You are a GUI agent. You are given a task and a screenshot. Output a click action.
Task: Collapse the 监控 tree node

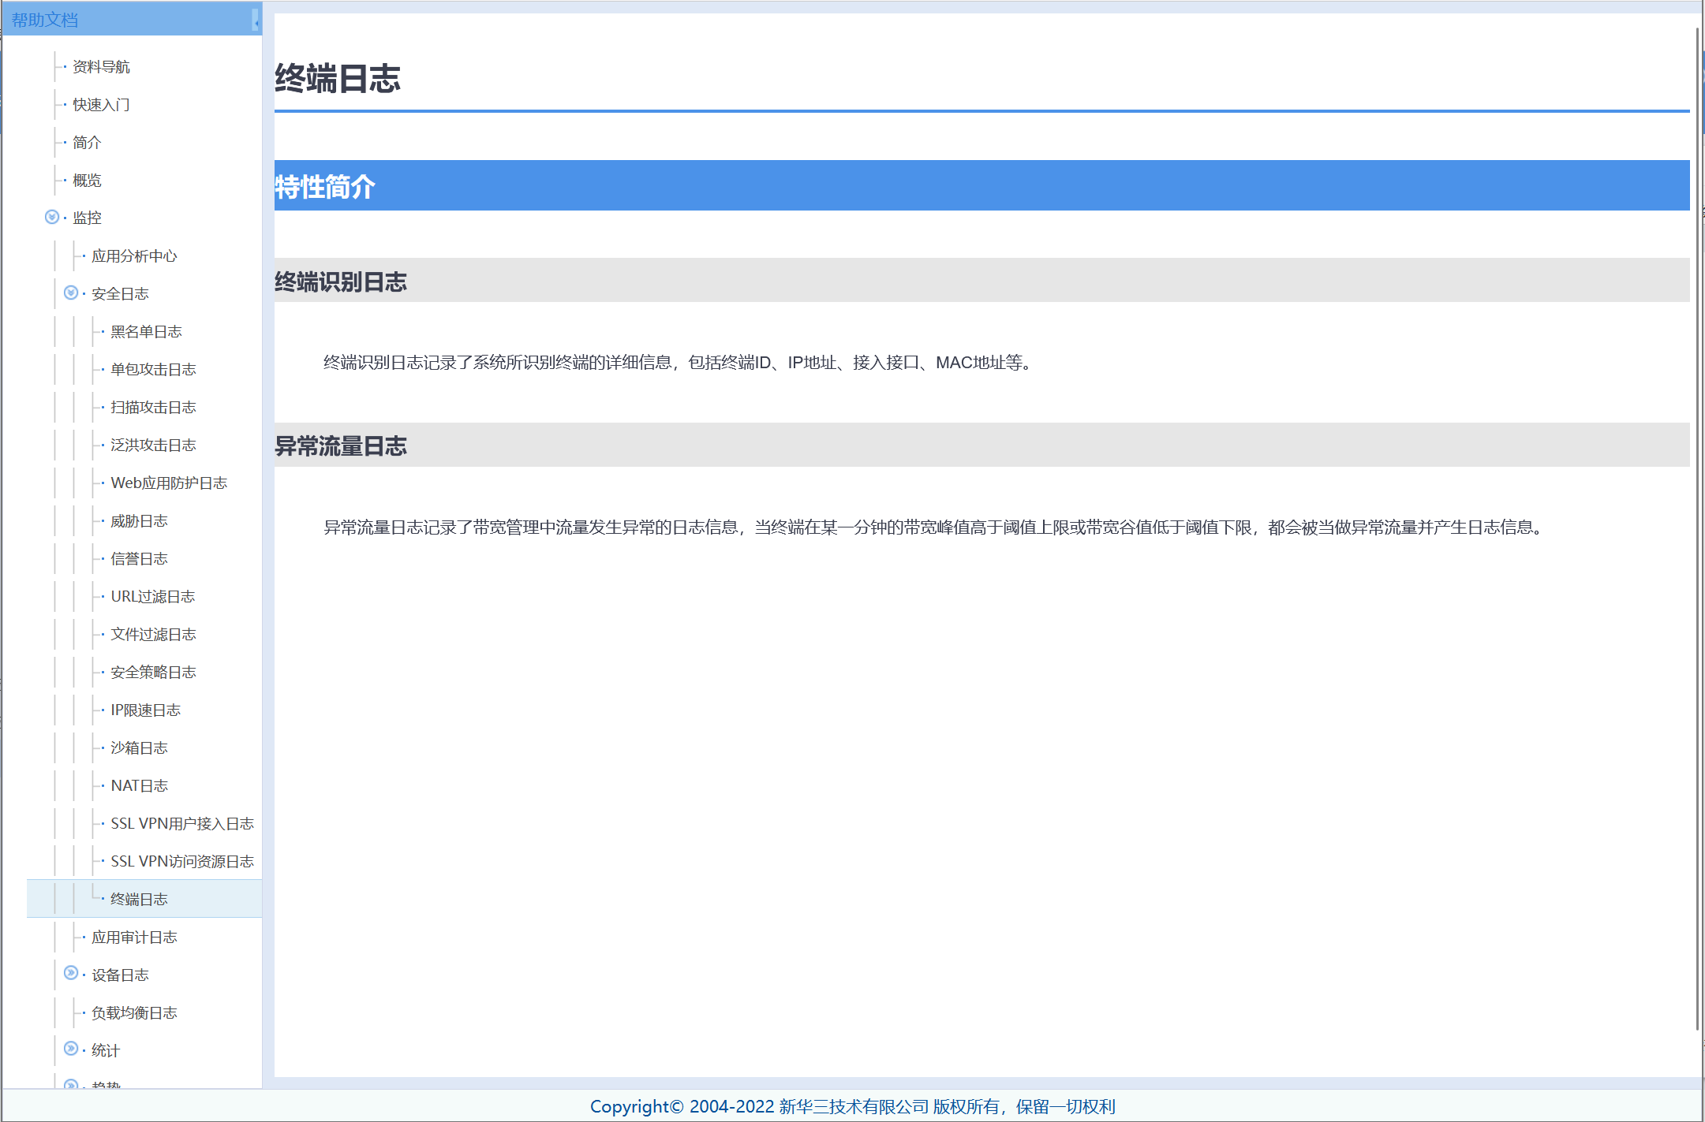pyautogui.click(x=52, y=217)
